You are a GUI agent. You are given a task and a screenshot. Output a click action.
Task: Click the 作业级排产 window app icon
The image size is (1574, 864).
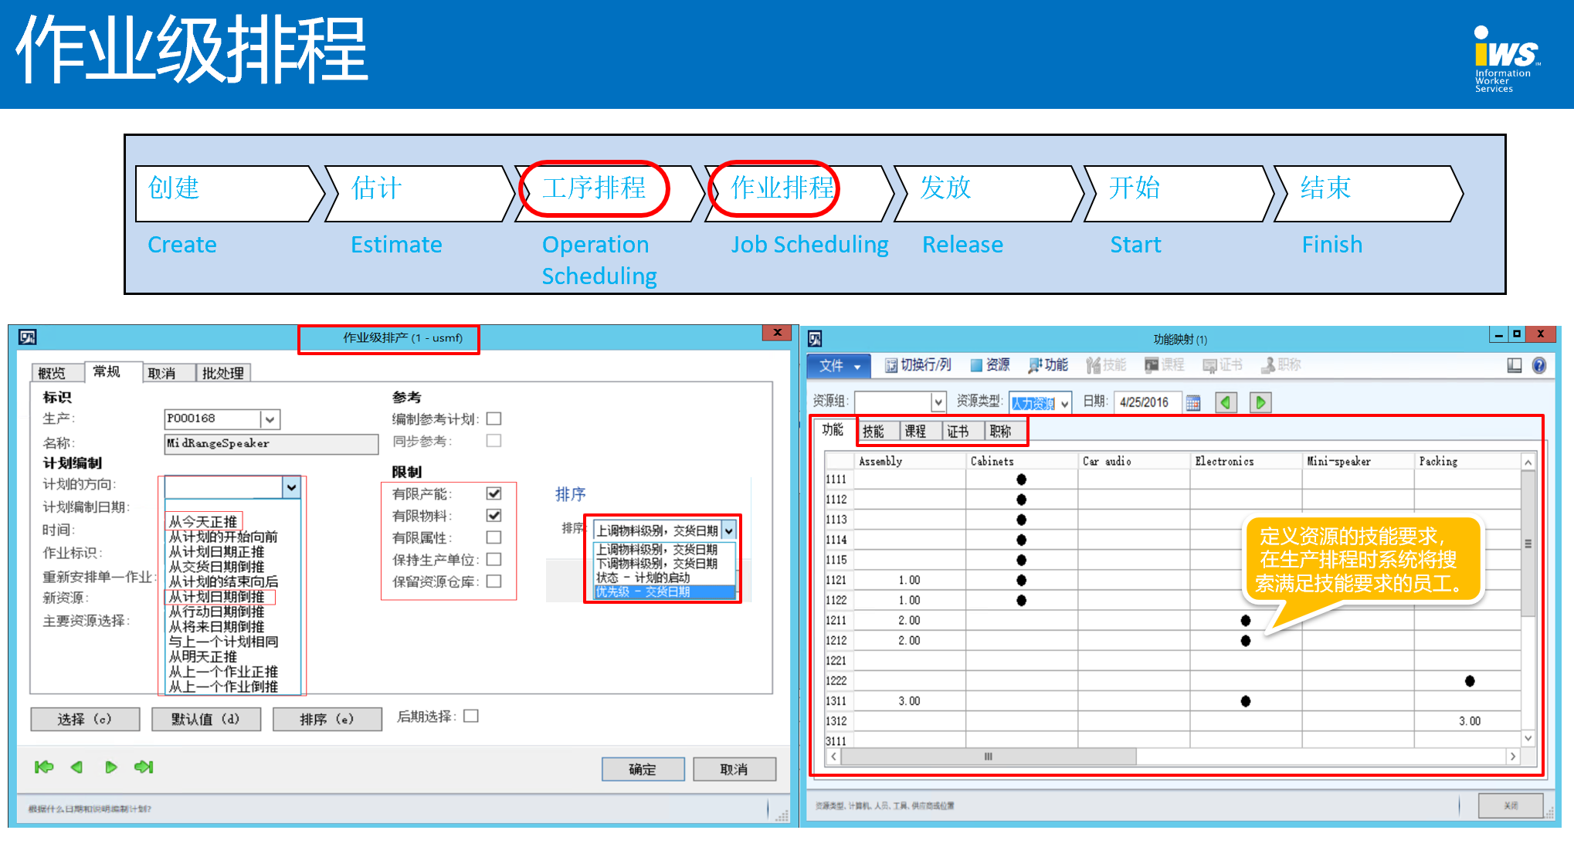(x=28, y=337)
